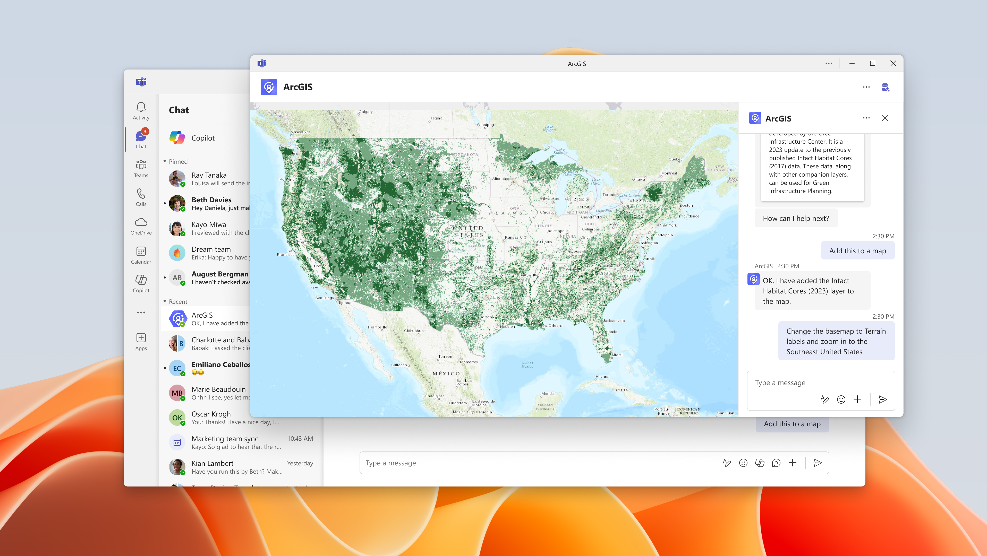This screenshot has width=987, height=556.
Task: Click format icon in ArcGIS panel compose box
Action: [824, 399]
